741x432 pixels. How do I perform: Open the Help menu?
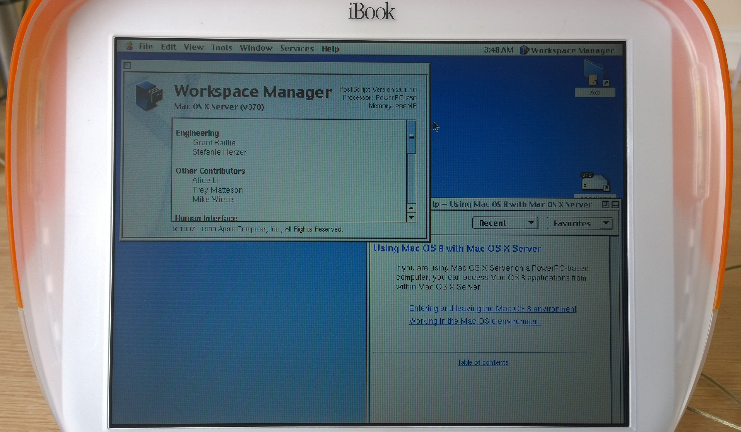(330, 49)
